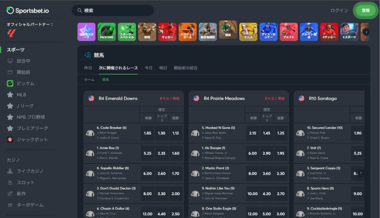The width and height of the screenshot is (380, 218).
Task: Select the アメフト sport tile
Action: pyautogui.click(x=289, y=32)
